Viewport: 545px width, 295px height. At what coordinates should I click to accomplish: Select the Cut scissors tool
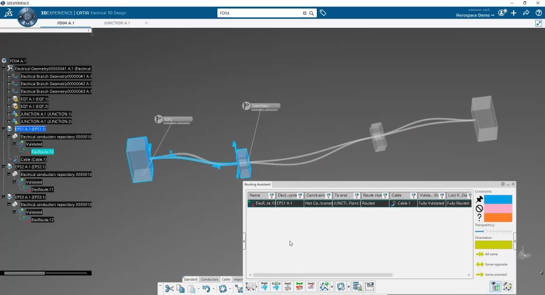tap(169, 288)
